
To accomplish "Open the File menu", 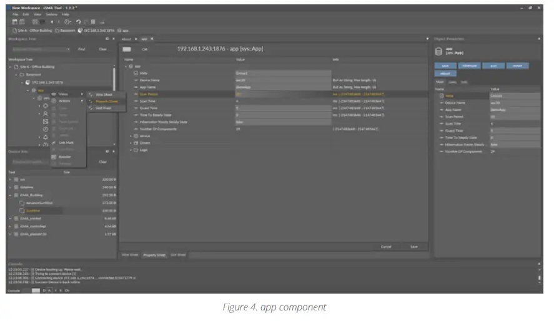I will coord(15,14).
